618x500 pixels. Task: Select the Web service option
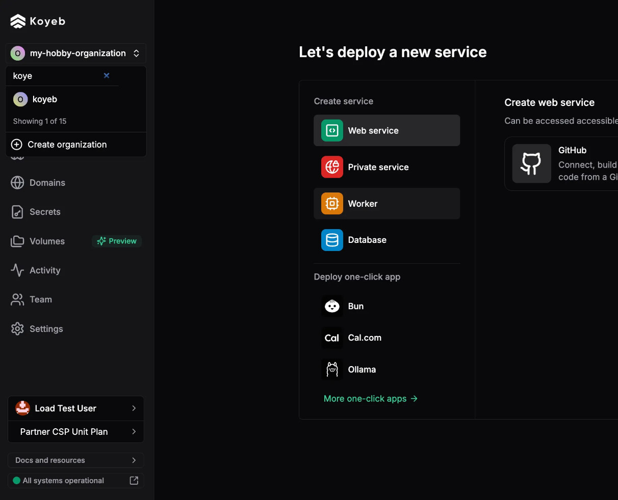click(387, 130)
